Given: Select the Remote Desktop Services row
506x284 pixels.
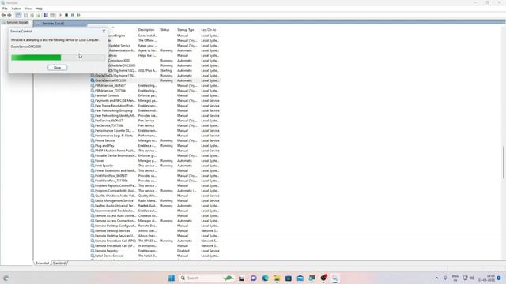Looking at the screenshot, I should (x=155, y=230).
